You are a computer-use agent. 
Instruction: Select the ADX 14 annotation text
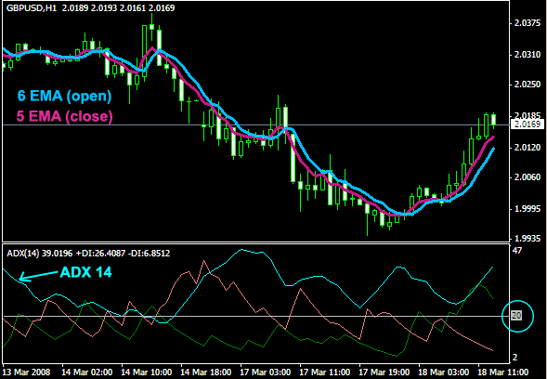[85, 272]
